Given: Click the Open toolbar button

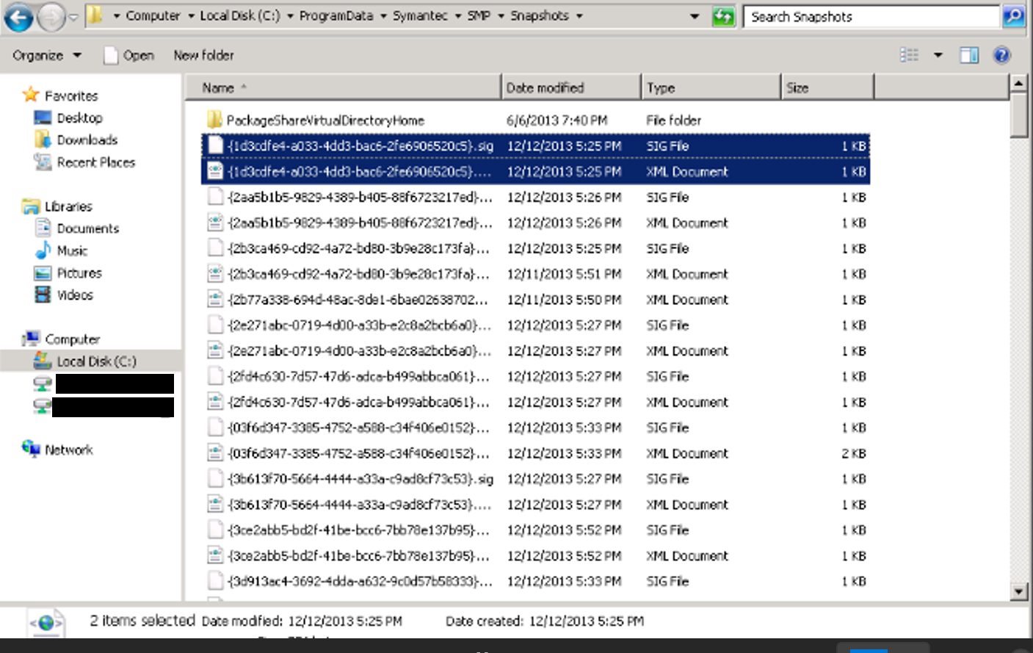Looking at the screenshot, I should [129, 55].
